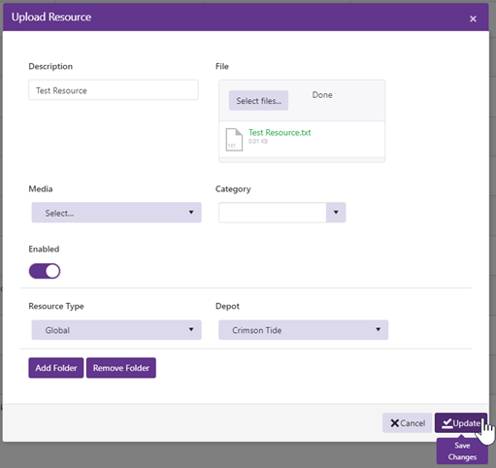Click the TXT file icon
The height and width of the screenshot is (468, 496).
coord(234,140)
